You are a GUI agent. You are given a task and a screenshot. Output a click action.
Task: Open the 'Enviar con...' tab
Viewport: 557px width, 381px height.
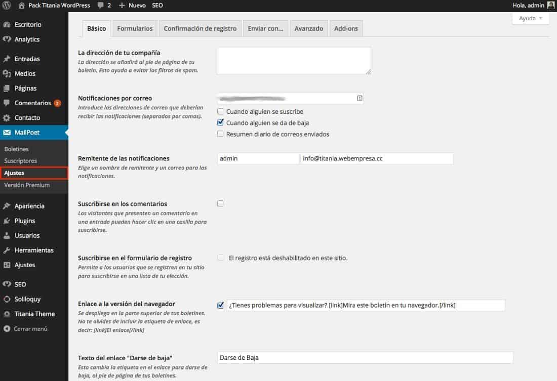coord(265,28)
